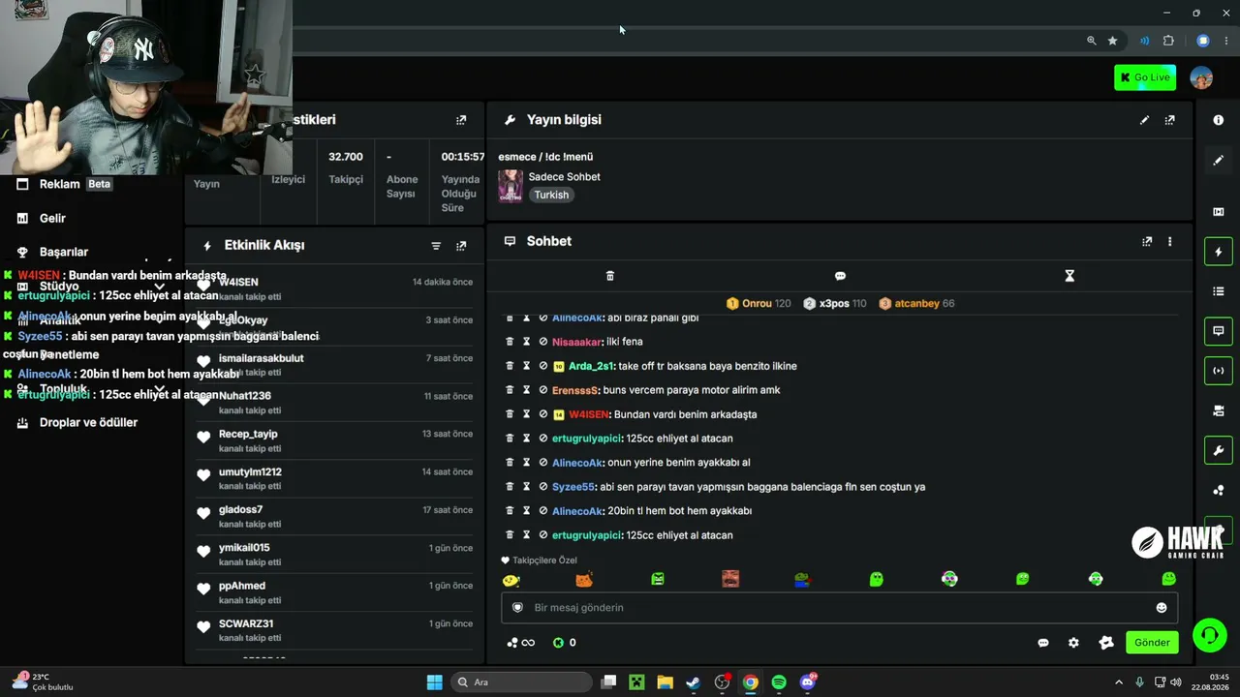Screen dimensions: 1240x697
Task: Open chat settings gear icon
Action: point(1073,643)
